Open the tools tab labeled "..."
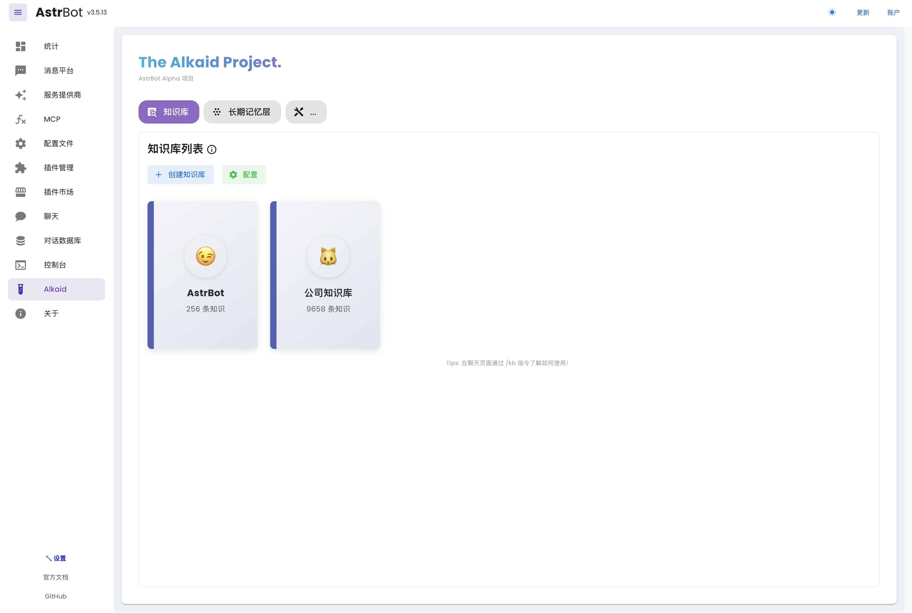Screen dimensions: 912x613 tap(306, 112)
